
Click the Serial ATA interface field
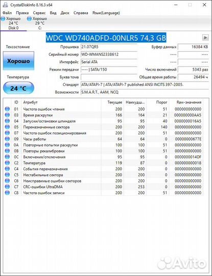109,62
